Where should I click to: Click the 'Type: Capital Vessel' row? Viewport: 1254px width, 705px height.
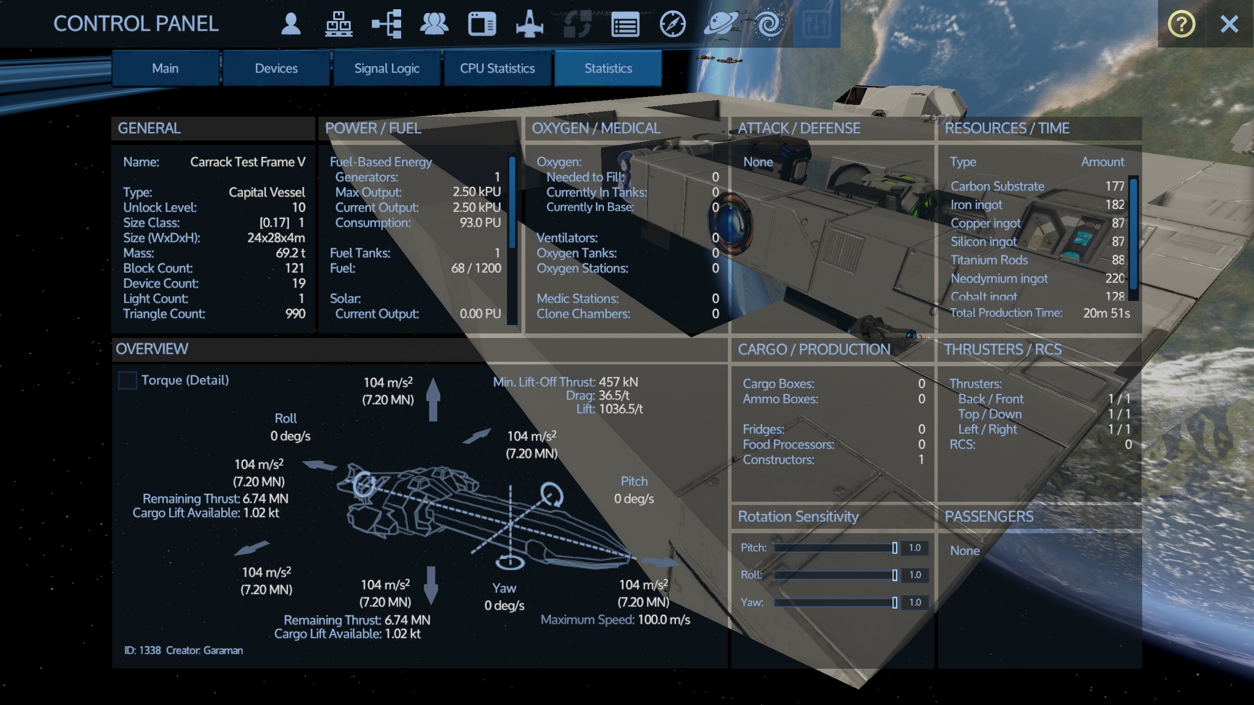click(x=214, y=192)
